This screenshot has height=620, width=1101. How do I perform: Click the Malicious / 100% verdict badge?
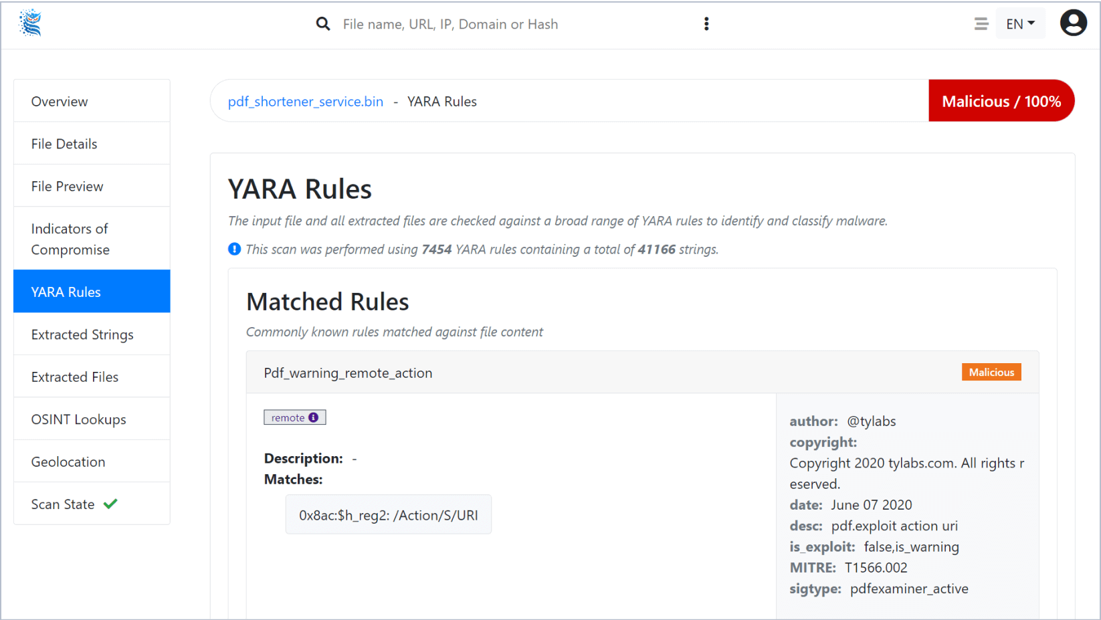(1001, 101)
